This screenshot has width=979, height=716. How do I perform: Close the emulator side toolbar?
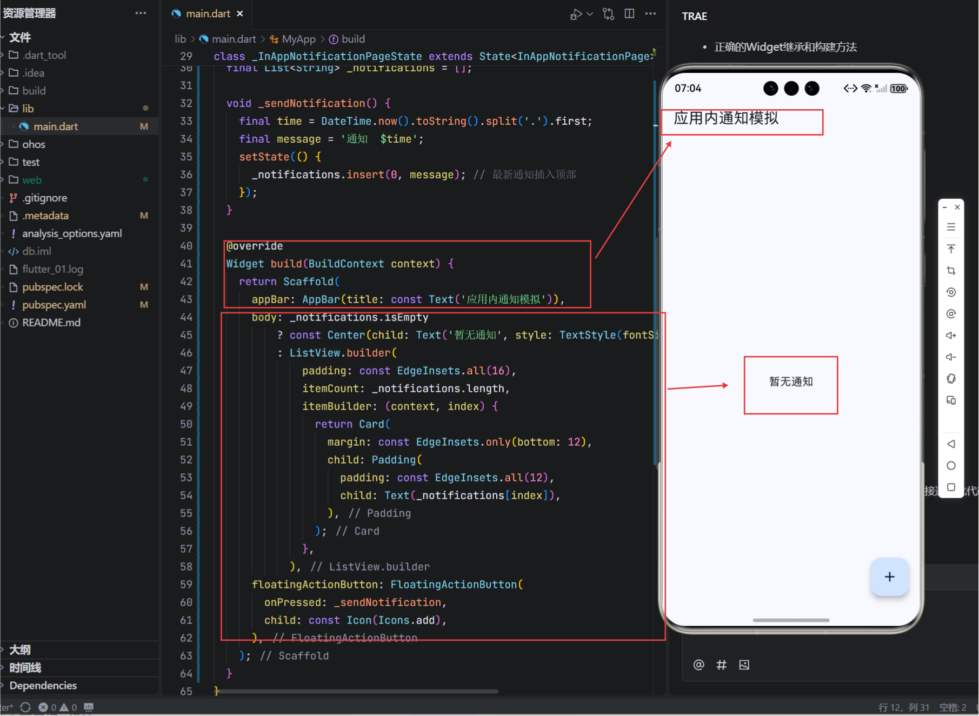(957, 207)
